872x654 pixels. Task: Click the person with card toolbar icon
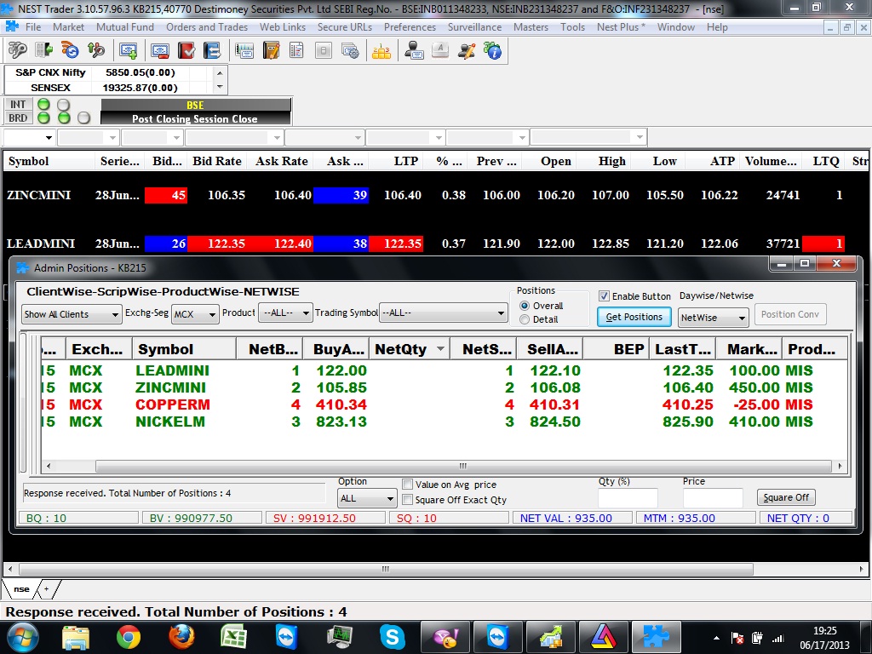coord(414,50)
